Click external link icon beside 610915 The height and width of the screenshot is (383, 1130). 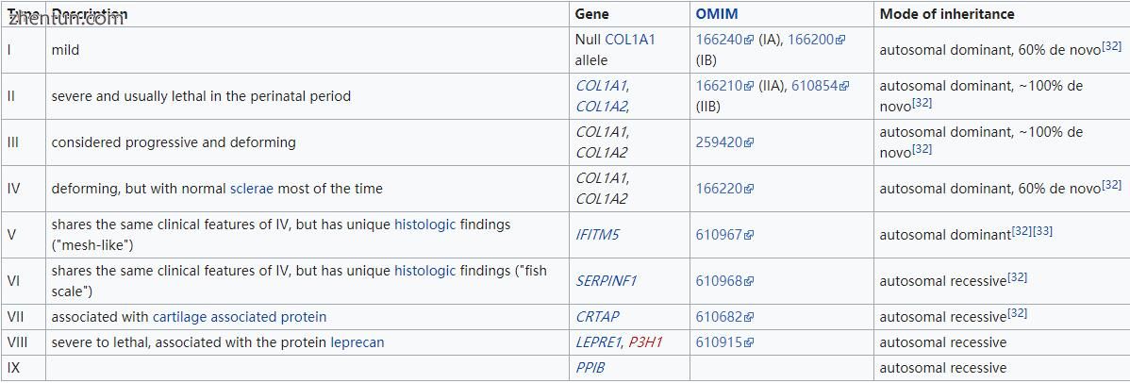coord(749,342)
